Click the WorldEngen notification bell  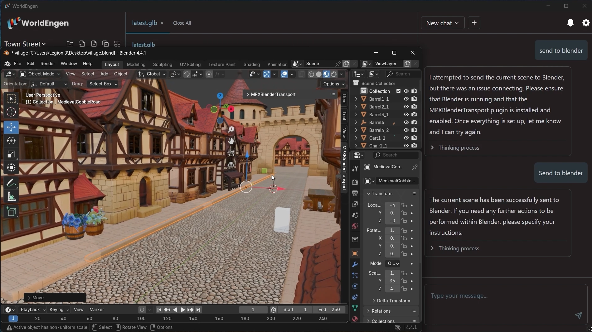click(570, 23)
